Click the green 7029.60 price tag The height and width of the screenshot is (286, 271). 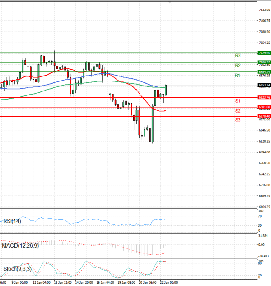click(x=264, y=53)
